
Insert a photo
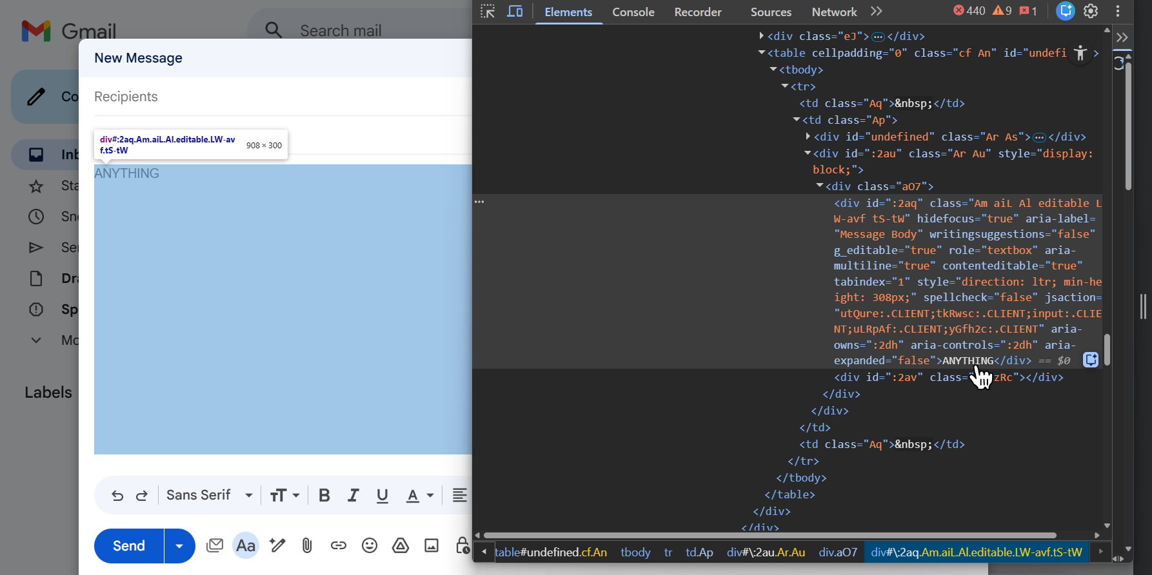pos(432,546)
